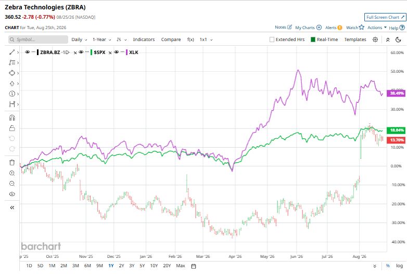Select the 1D range tab
The width and height of the screenshot is (407, 274).
tap(29, 266)
